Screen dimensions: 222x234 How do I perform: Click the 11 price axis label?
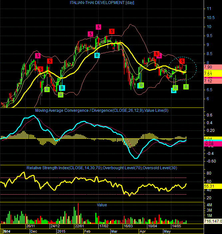pyautogui.click(x=209, y=9)
